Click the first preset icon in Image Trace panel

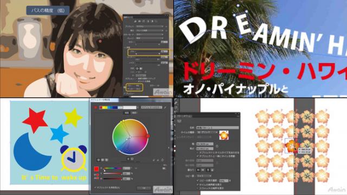(136, 21)
